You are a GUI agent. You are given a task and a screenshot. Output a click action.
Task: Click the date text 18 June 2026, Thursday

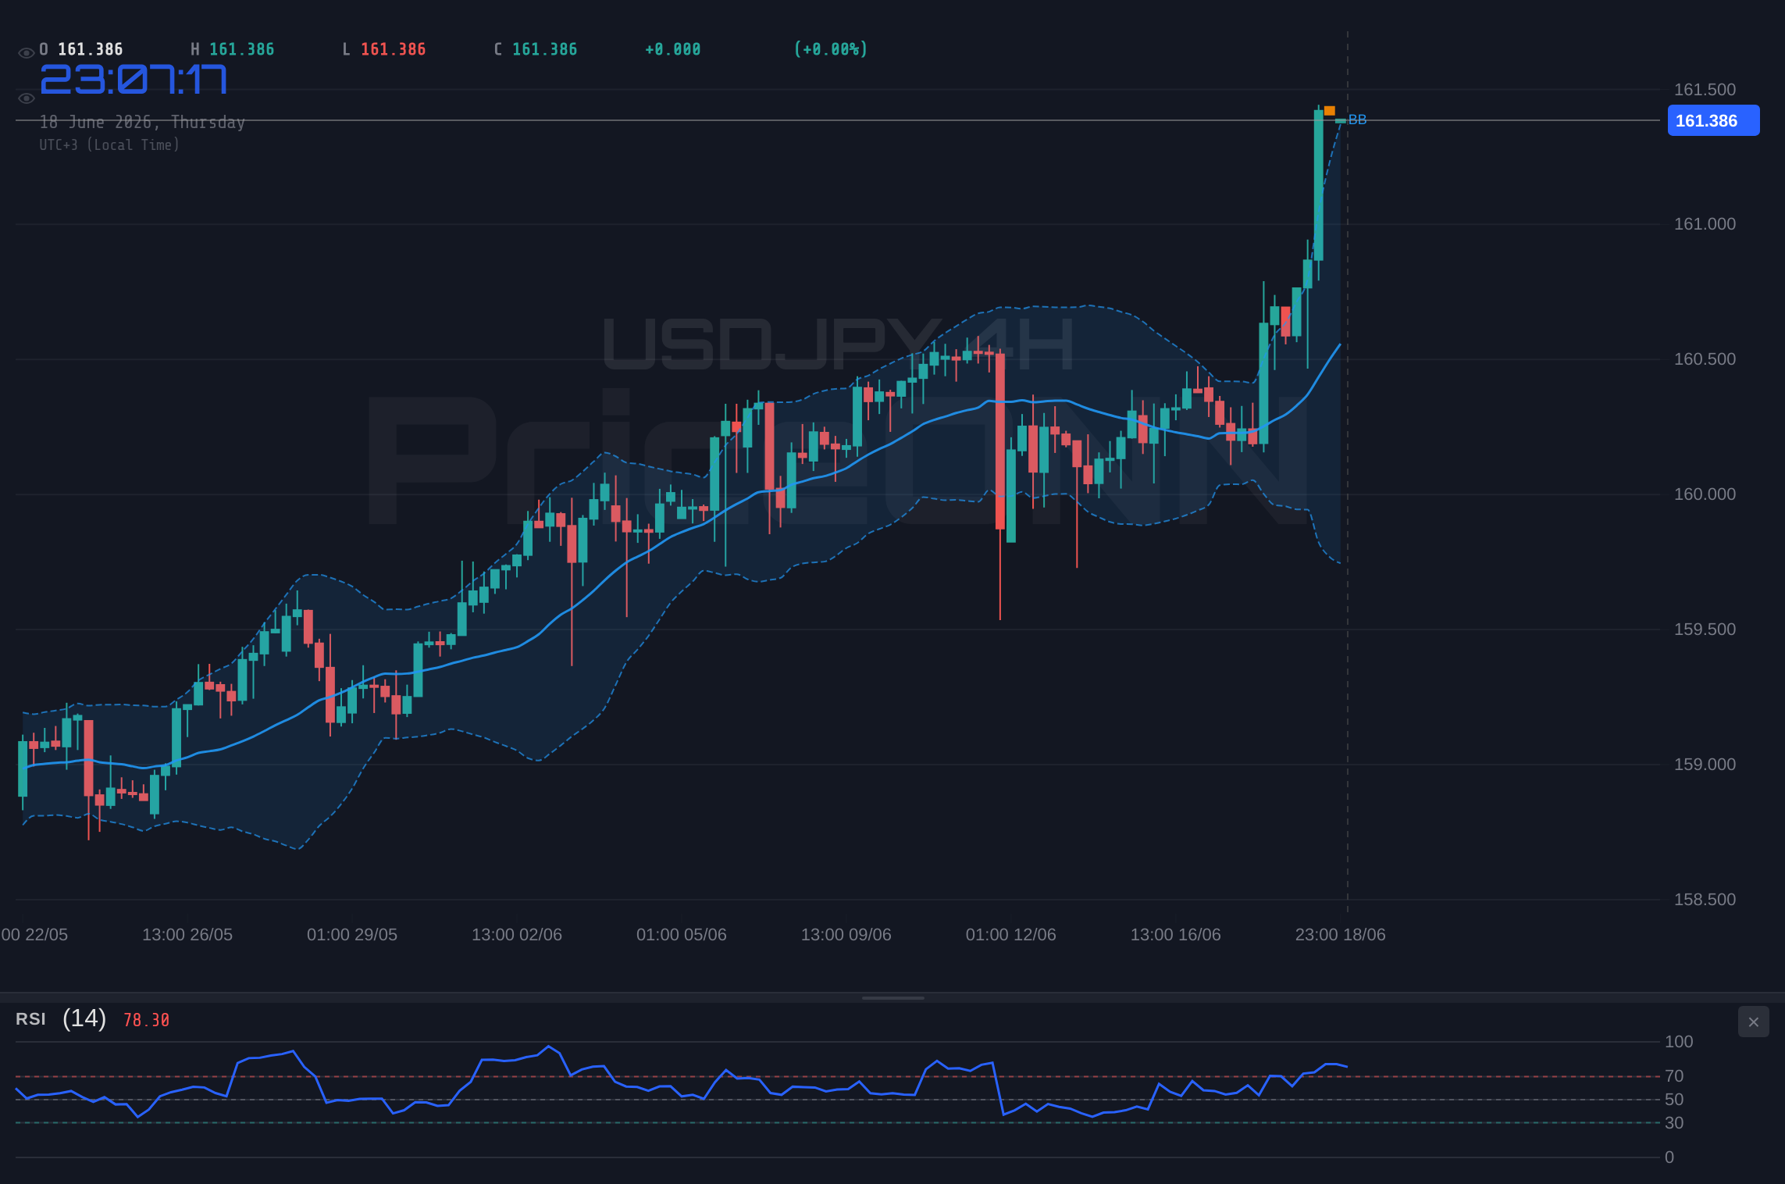[x=142, y=123]
